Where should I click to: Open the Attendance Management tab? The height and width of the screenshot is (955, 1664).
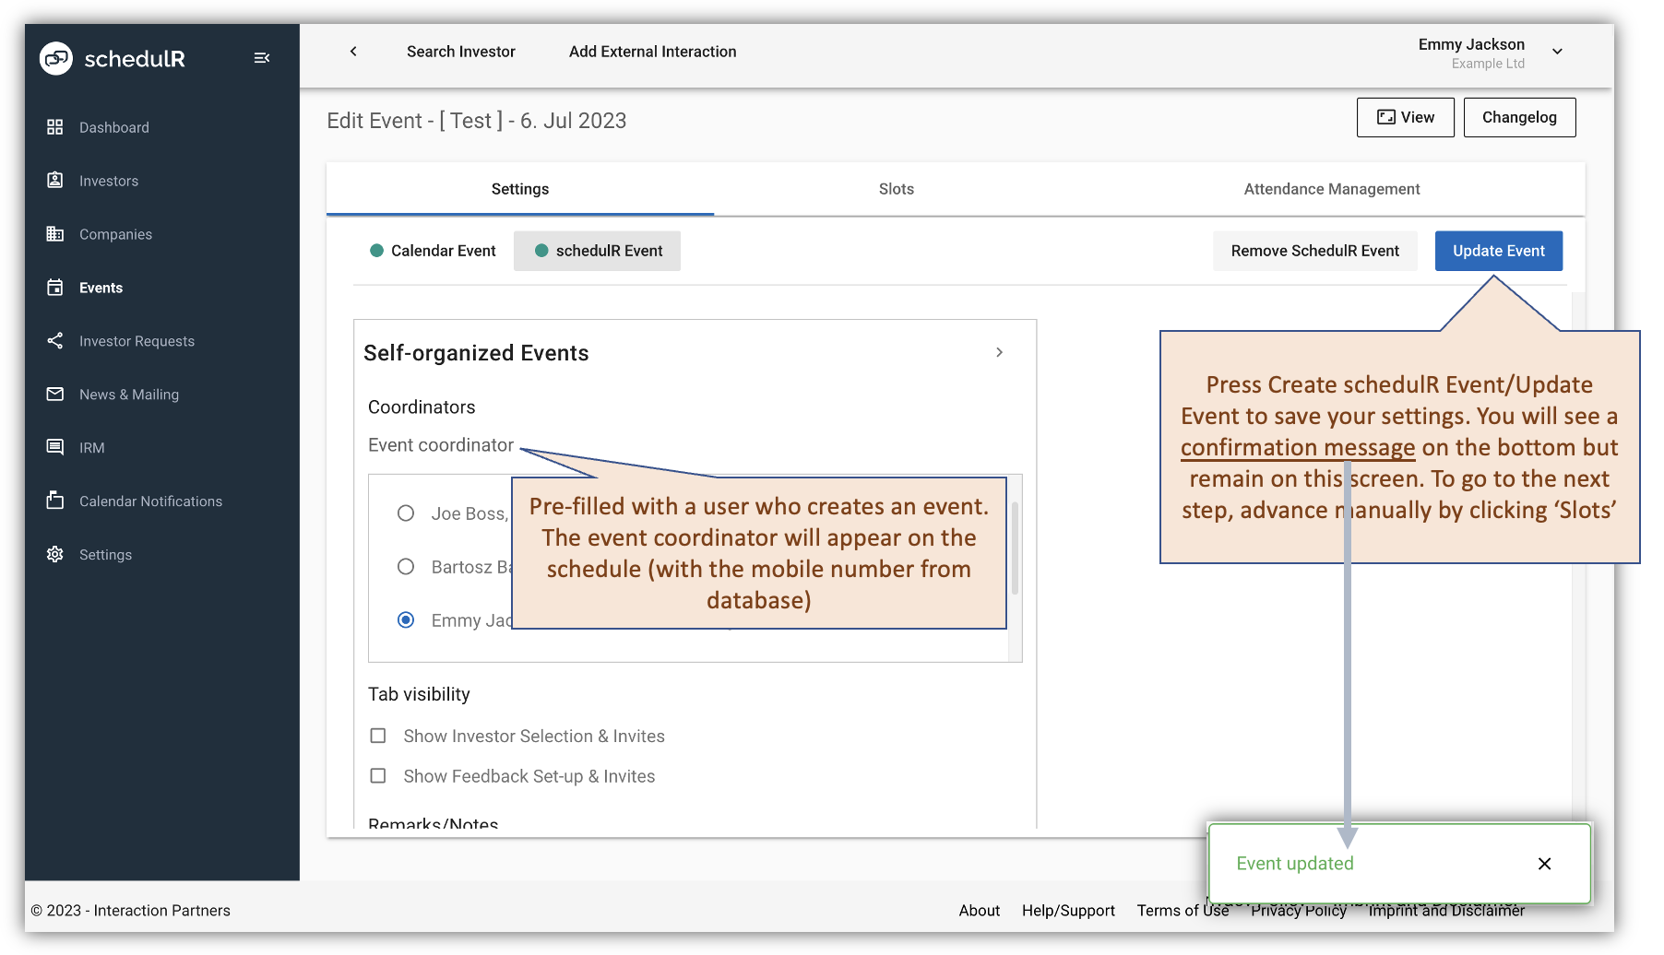(x=1330, y=188)
